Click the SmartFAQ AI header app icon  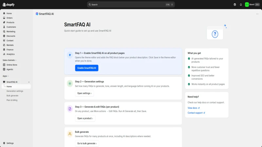coord(37,14)
